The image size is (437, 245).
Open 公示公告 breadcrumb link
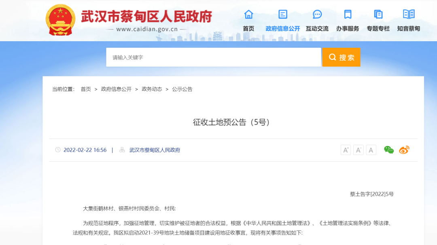click(182, 89)
